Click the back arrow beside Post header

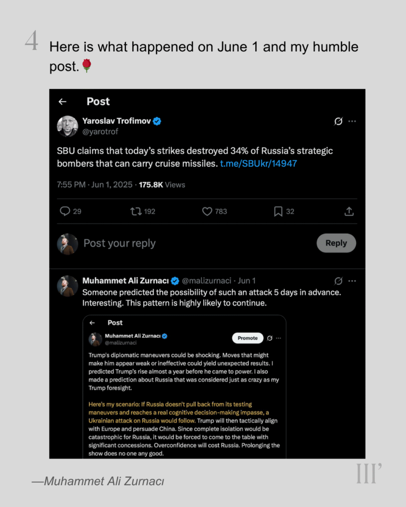[x=62, y=101]
